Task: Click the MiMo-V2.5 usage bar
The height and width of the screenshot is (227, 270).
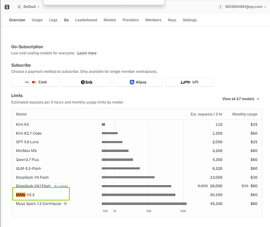Action: pos(138,195)
